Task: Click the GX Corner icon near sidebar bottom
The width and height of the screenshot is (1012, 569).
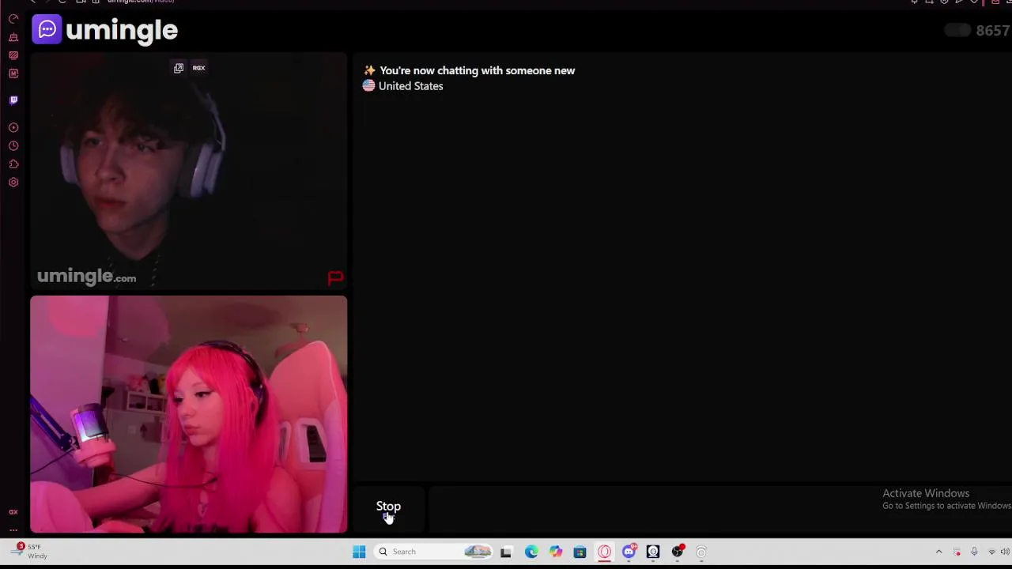Action: 13,512
